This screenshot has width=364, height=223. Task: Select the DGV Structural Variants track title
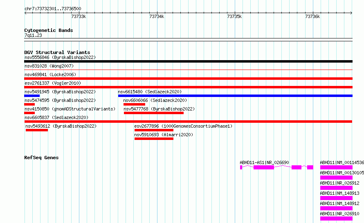point(57,52)
